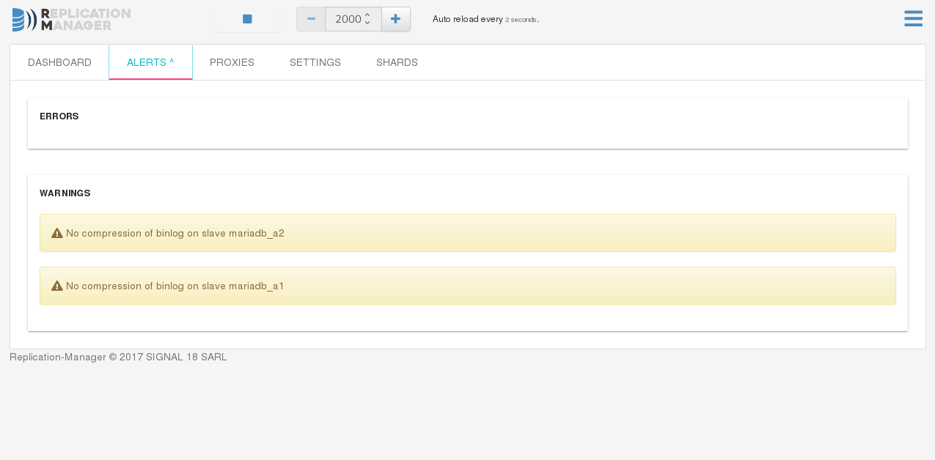Stop auto reload with the square button
This screenshot has height=460, width=935.
point(247,19)
